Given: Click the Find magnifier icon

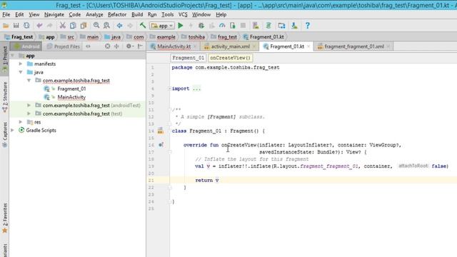Looking at the screenshot, I should tap(96, 26).
